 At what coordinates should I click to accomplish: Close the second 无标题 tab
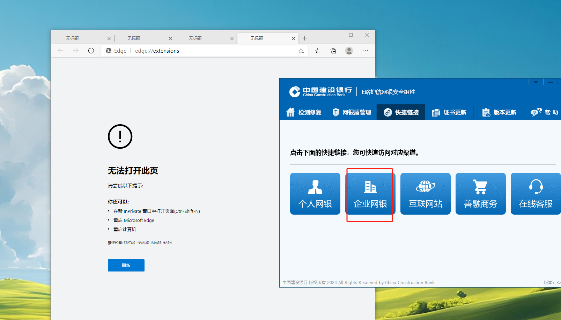[x=170, y=39]
